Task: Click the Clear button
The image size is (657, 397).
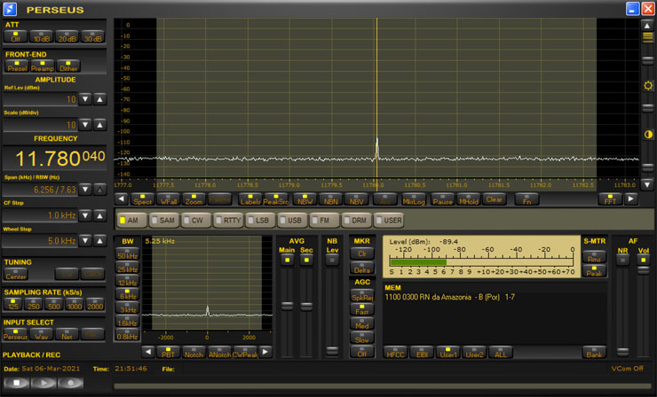Action: tap(494, 199)
